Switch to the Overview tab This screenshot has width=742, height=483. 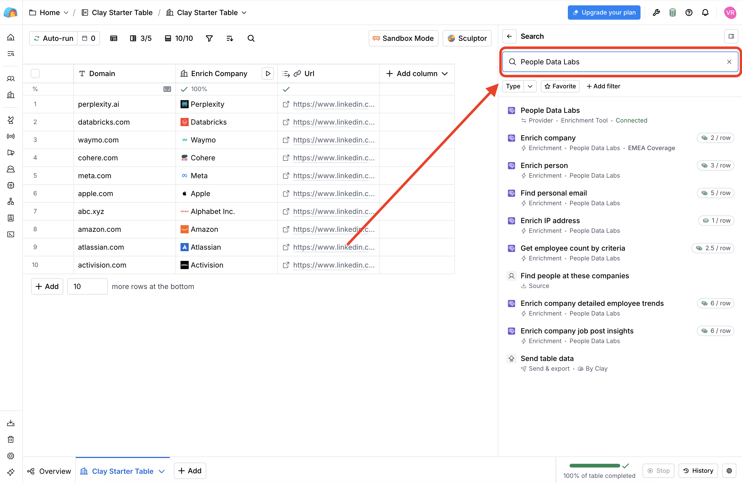pyautogui.click(x=49, y=471)
